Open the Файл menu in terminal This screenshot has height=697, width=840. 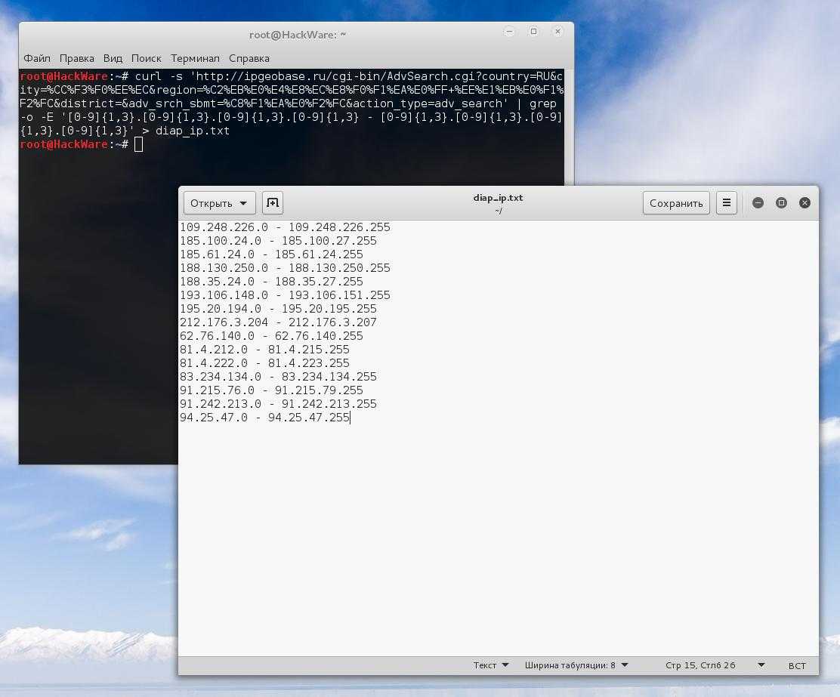pyautogui.click(x=37, y=58)
